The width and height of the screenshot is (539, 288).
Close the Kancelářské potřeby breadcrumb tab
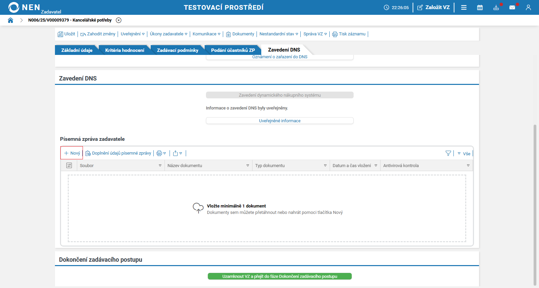click(x=119, y=20)
